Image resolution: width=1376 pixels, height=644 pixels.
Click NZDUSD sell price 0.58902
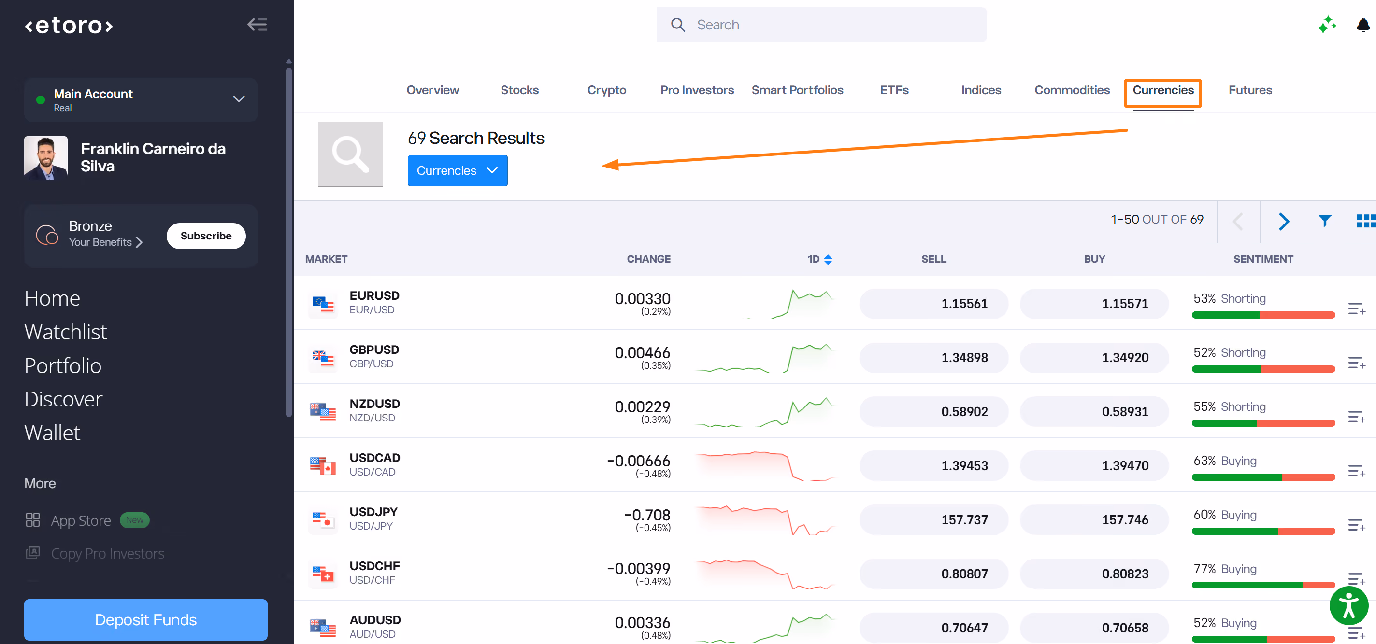pyautogui.click(x=933, y=411)
